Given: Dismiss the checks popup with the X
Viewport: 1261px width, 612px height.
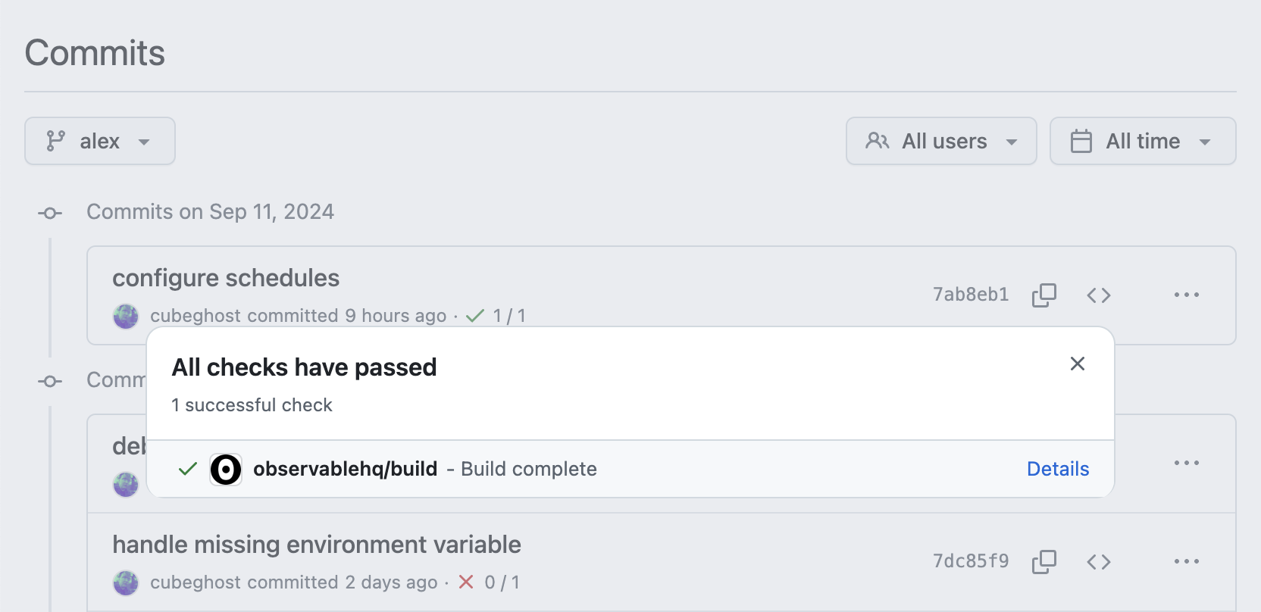Looking at the screenshot, I should pos(1077,364).
